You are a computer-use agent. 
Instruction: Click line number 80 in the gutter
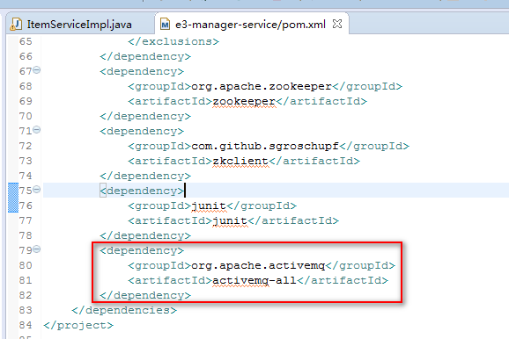pos(26,265)
